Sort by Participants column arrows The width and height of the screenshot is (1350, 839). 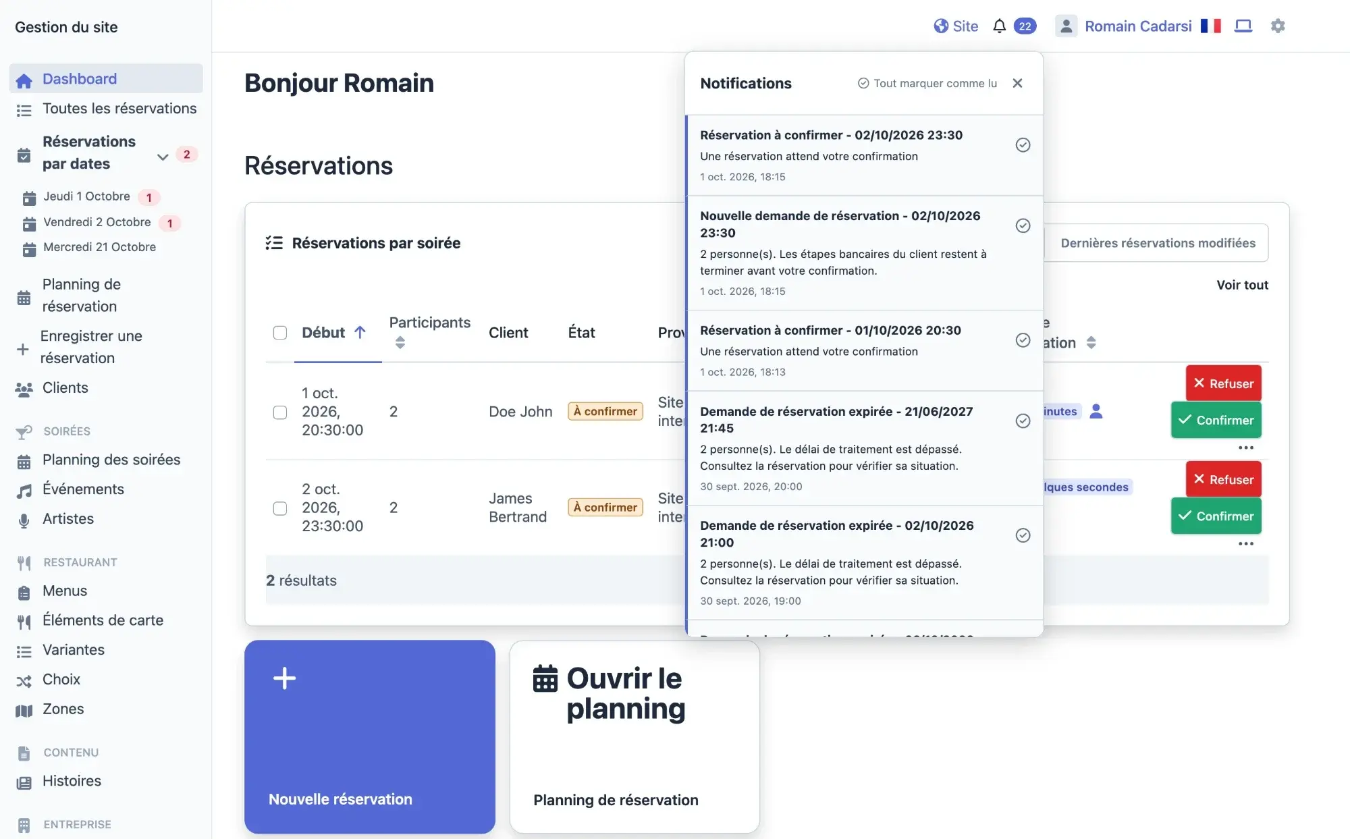[x=400, y=342]
